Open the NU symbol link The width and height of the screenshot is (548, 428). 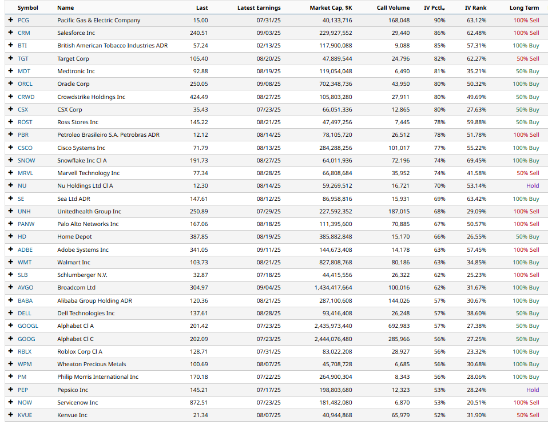[x=22, y=185]
